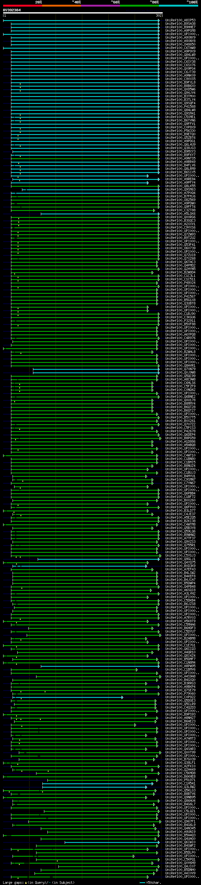The height and width of the screenshot is (885, 201).
Task: Click the orange ~40% identity legend segment
Action: 62,6
